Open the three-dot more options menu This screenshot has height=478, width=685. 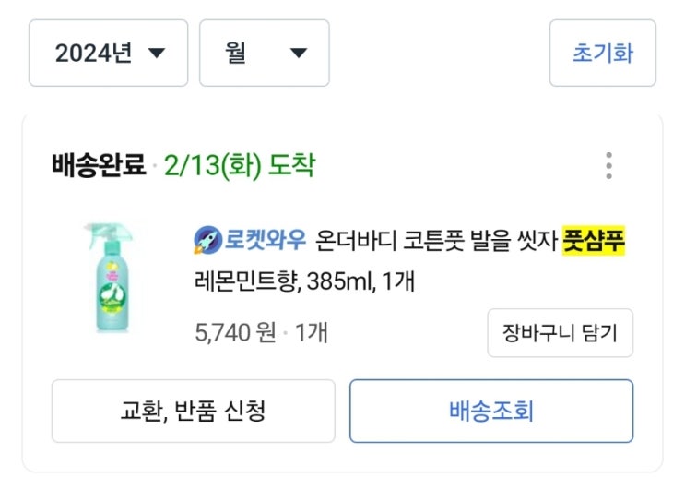[608, 166]
